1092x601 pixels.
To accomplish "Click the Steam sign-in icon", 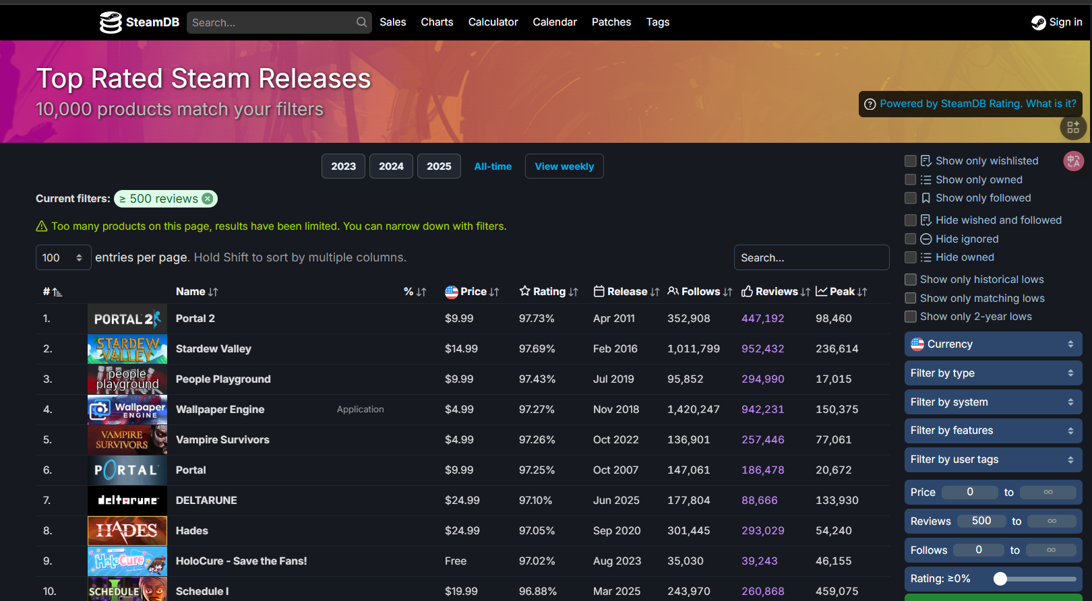I will coord(1038,22).
